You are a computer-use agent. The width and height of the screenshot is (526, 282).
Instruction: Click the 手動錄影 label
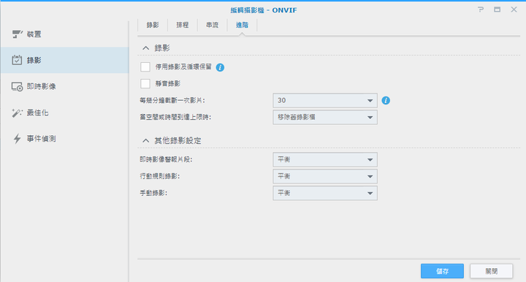(x=153, y=193)
